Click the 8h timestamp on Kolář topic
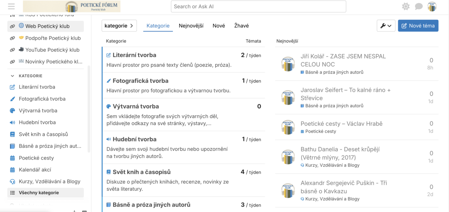Image resolution: width=449 pixels, height=212 pixels. (x=430, y=68)
